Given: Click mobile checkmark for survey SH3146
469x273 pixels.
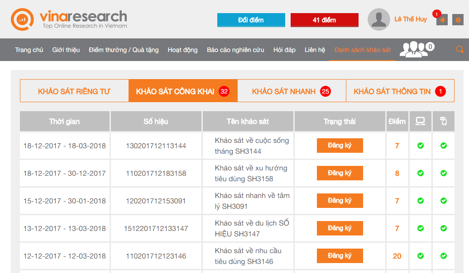Looking at the screenshot, I should [444, 256].
